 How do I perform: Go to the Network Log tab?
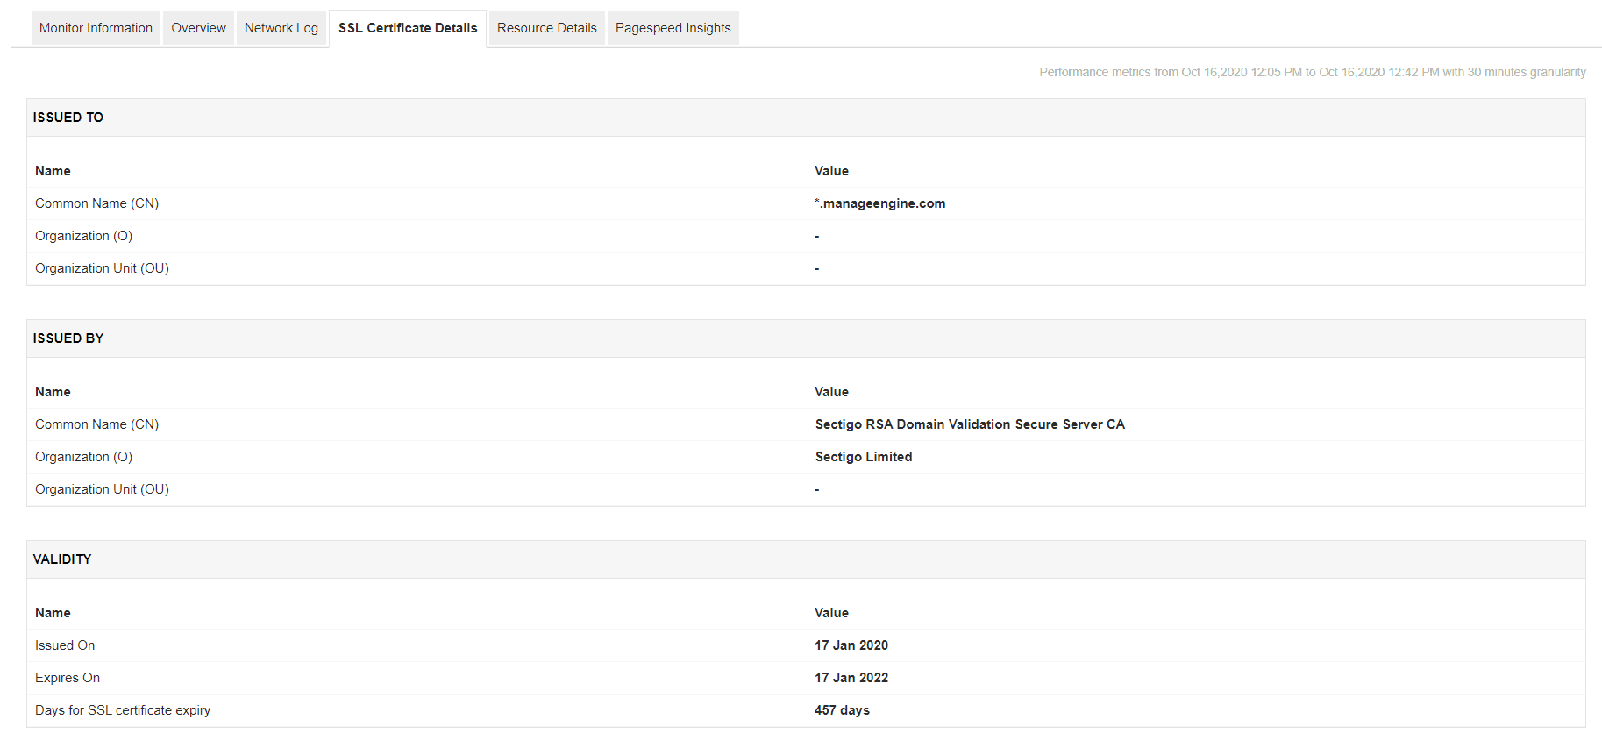[281, 28]
